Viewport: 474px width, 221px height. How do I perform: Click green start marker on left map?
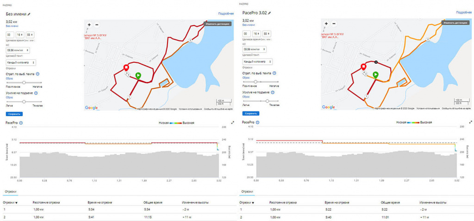(x=138, y=75)
